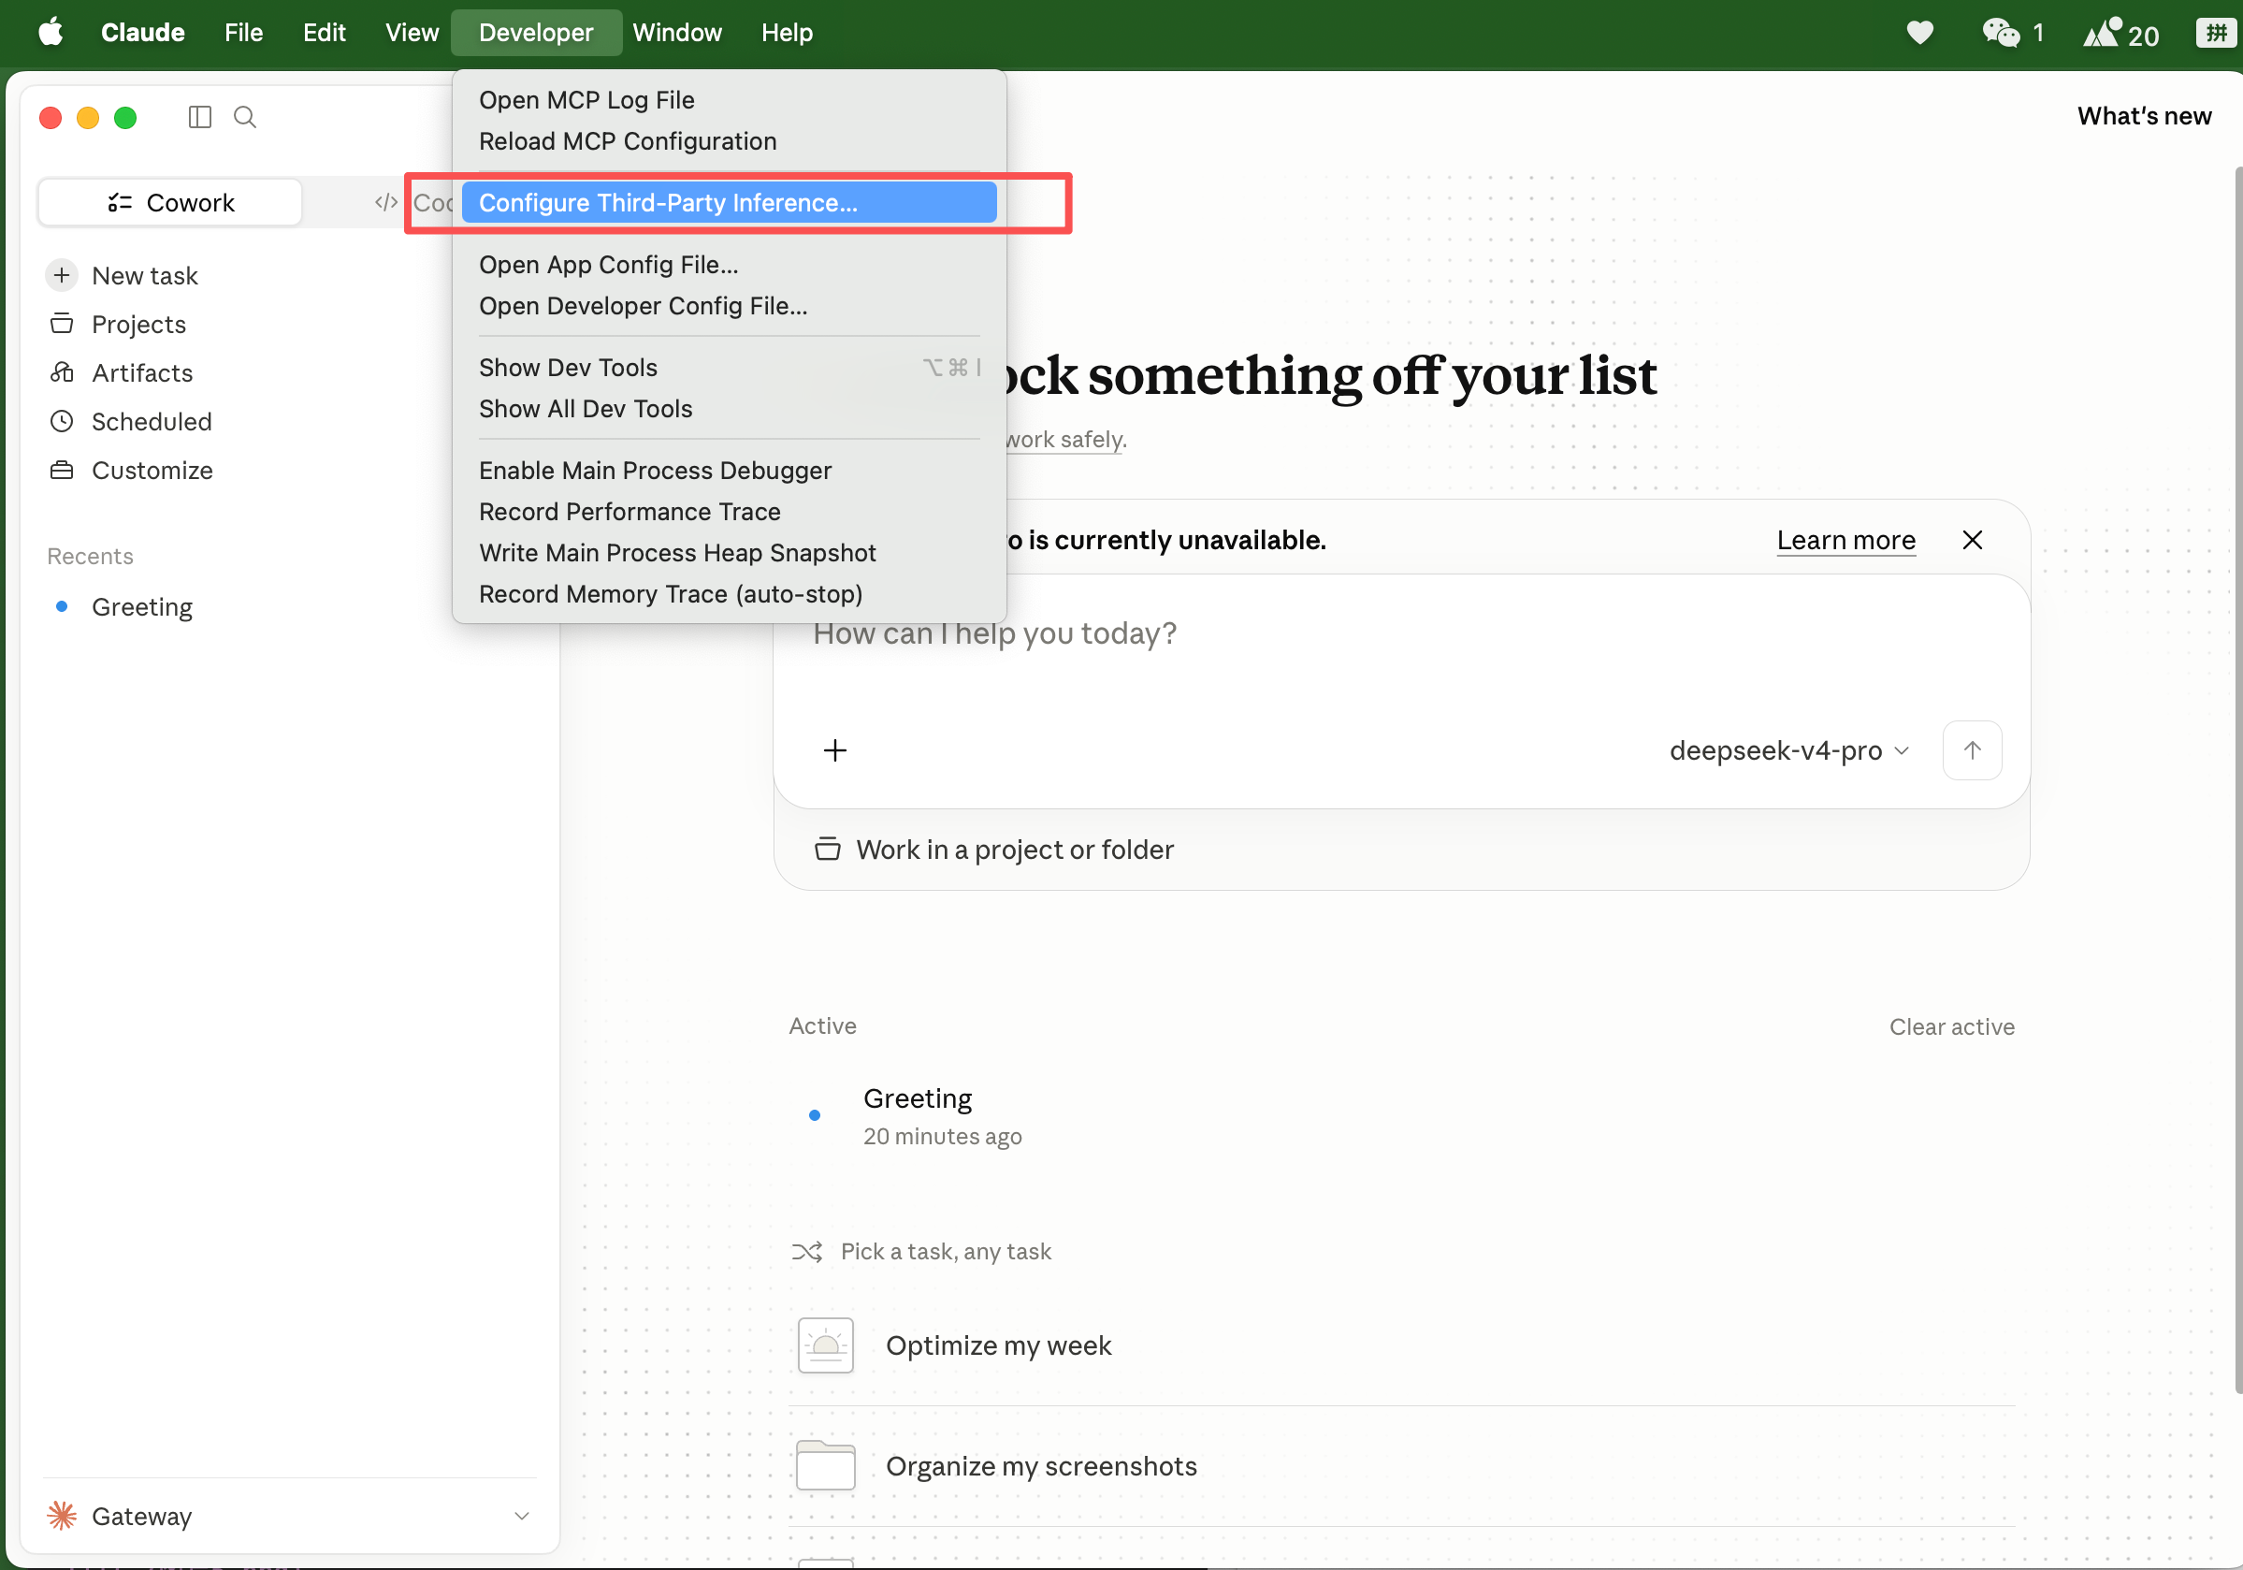This screenshot has width=2243, height=1570.
Task: Select Enable Main Process Debugger
Action: coord(729,470)
